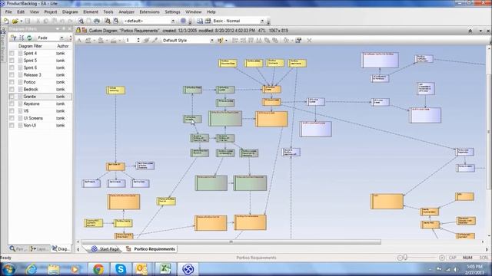Click the zoom-in plus button in status bar
Image resolution: width=492 pixels, height=276 pixels.
click(442, 258)
